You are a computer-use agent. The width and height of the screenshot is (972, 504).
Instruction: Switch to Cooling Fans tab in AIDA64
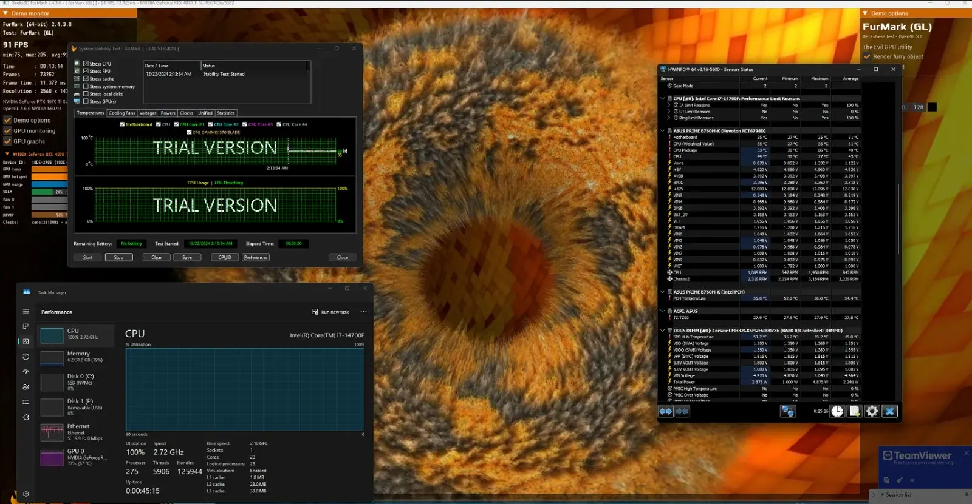(x=122, y=113)
